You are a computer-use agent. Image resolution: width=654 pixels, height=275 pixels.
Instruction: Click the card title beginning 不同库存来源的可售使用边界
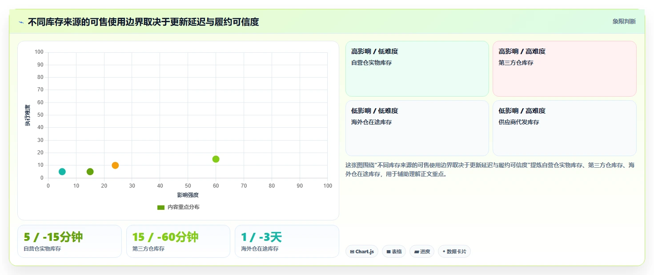click(x=143, y=22)
